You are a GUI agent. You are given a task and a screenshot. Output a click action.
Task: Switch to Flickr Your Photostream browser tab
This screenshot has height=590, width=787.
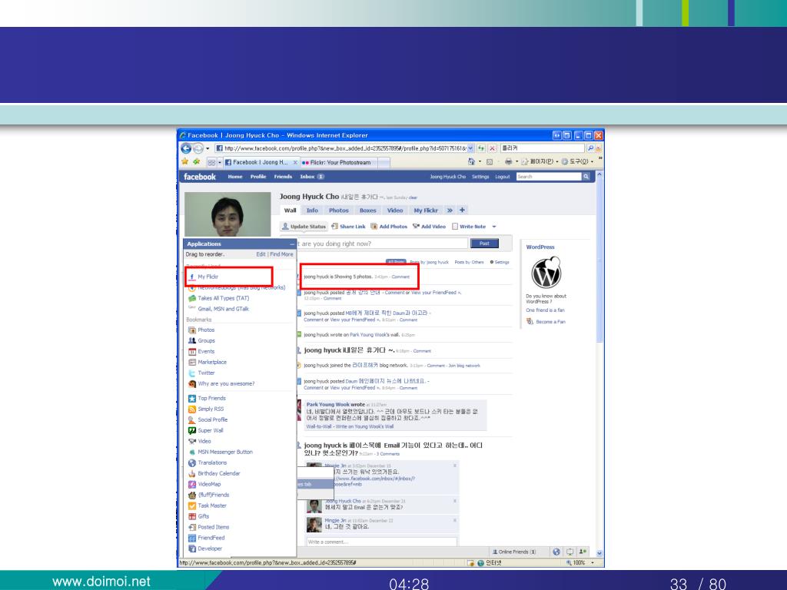(340, 163)
